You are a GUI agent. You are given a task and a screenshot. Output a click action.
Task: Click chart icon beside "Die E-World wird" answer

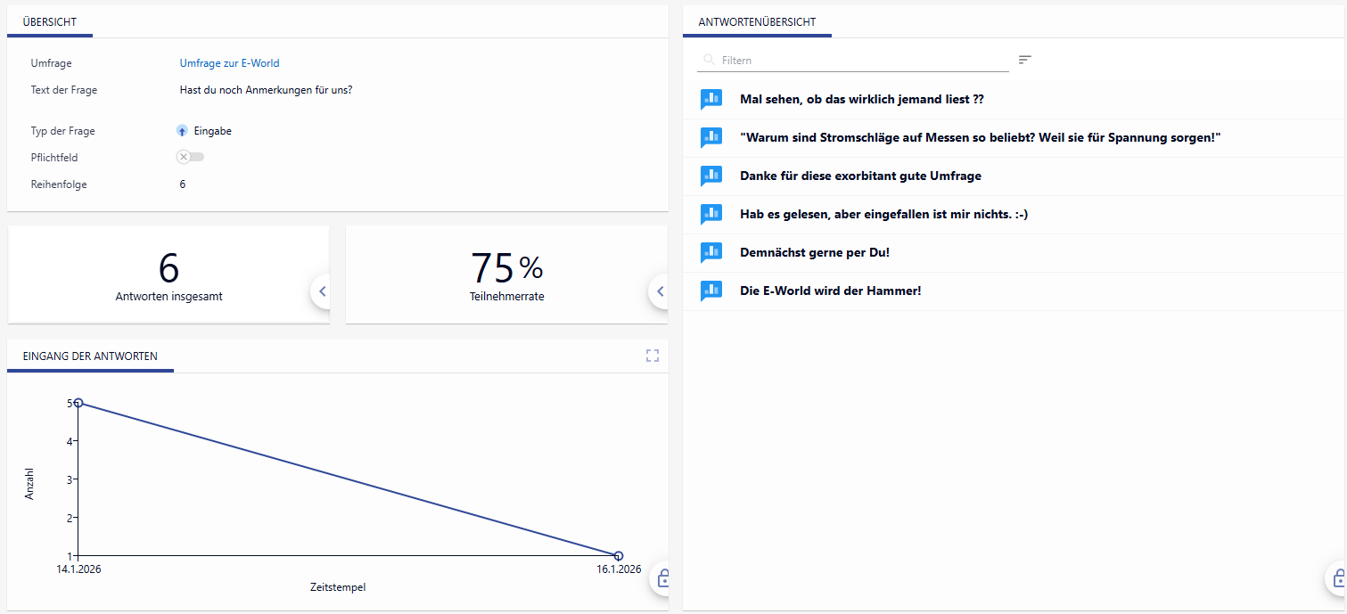(710, 291)
